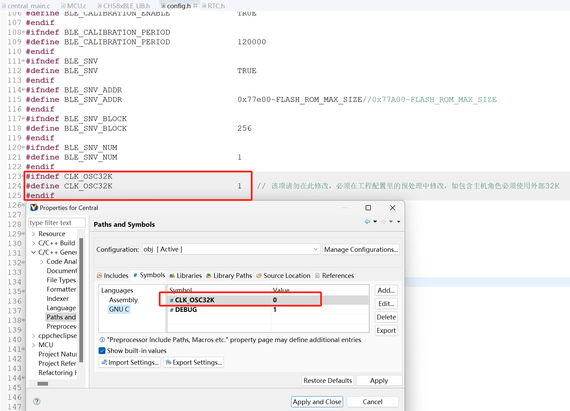The height and width of the screenshot is (411, 570).
Task: Select File Types in the properties tree
Action: coord(61,280)
